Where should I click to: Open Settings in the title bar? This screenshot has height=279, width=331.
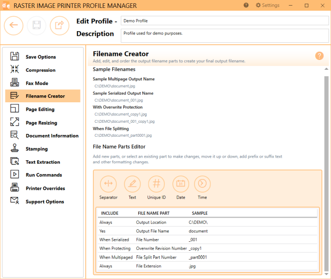[x=267, y=5]
